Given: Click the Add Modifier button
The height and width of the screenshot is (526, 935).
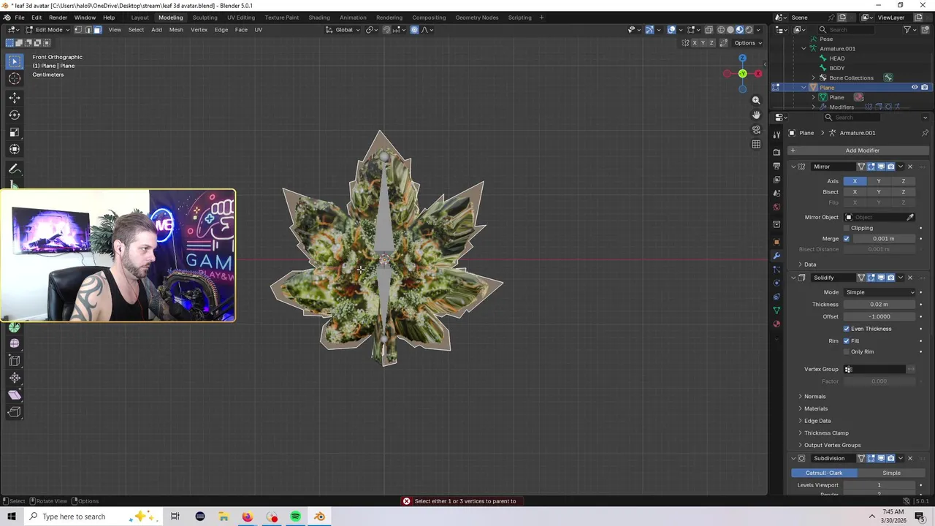Looking at the screenshot, I should click(857, 150).
